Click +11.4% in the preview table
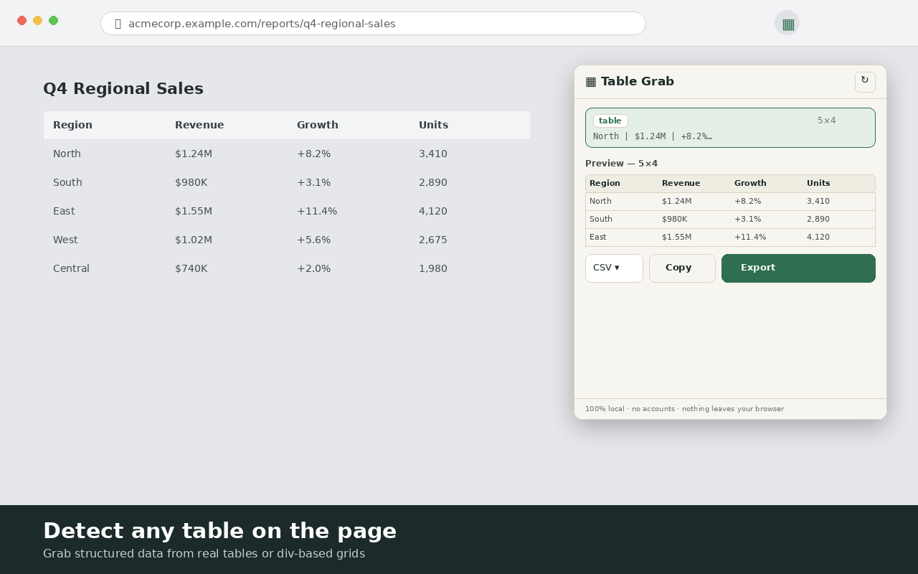 [750, 237]
